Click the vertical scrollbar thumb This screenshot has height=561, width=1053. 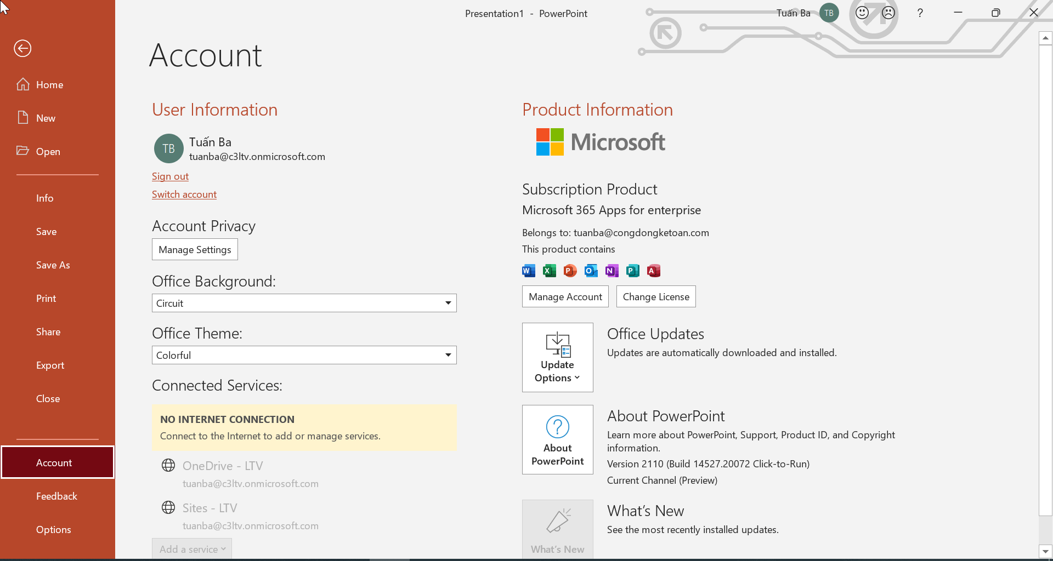pos(1045,280)
